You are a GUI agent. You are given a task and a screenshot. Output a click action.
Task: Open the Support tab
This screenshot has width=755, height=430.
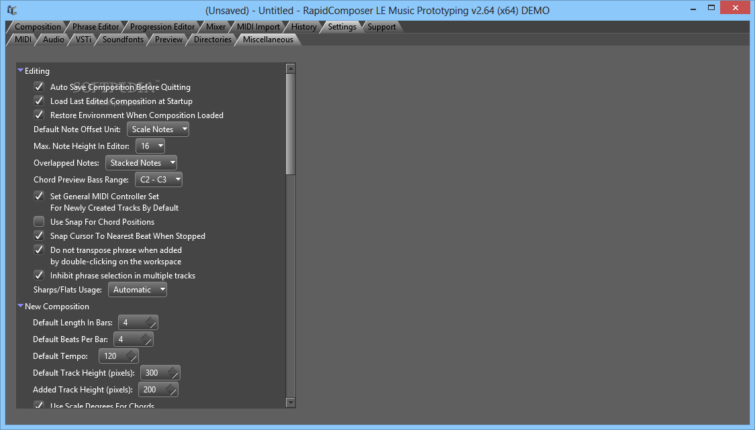[x=381, y=27]
